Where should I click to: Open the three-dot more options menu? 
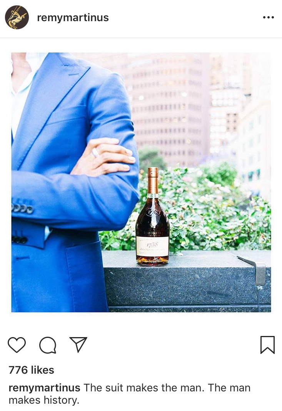click(269, 17)
